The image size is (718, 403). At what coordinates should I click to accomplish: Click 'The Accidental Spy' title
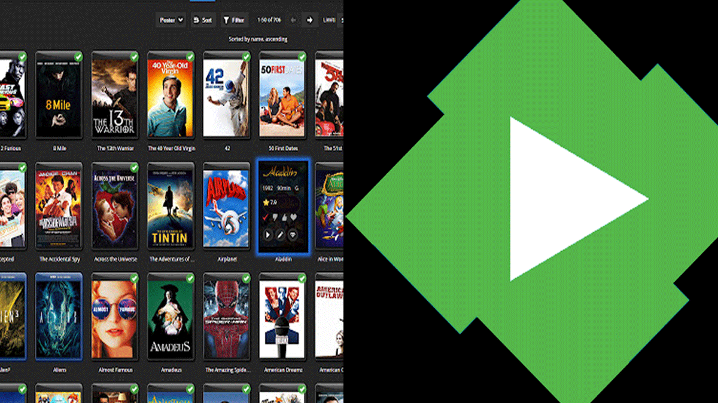(x=59, y=259)
